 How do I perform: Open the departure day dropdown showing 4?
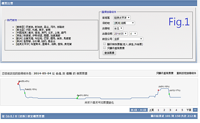(x=133, y=34)
